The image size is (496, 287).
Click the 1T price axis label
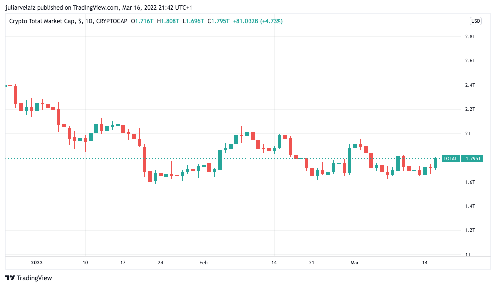point(468,255)
